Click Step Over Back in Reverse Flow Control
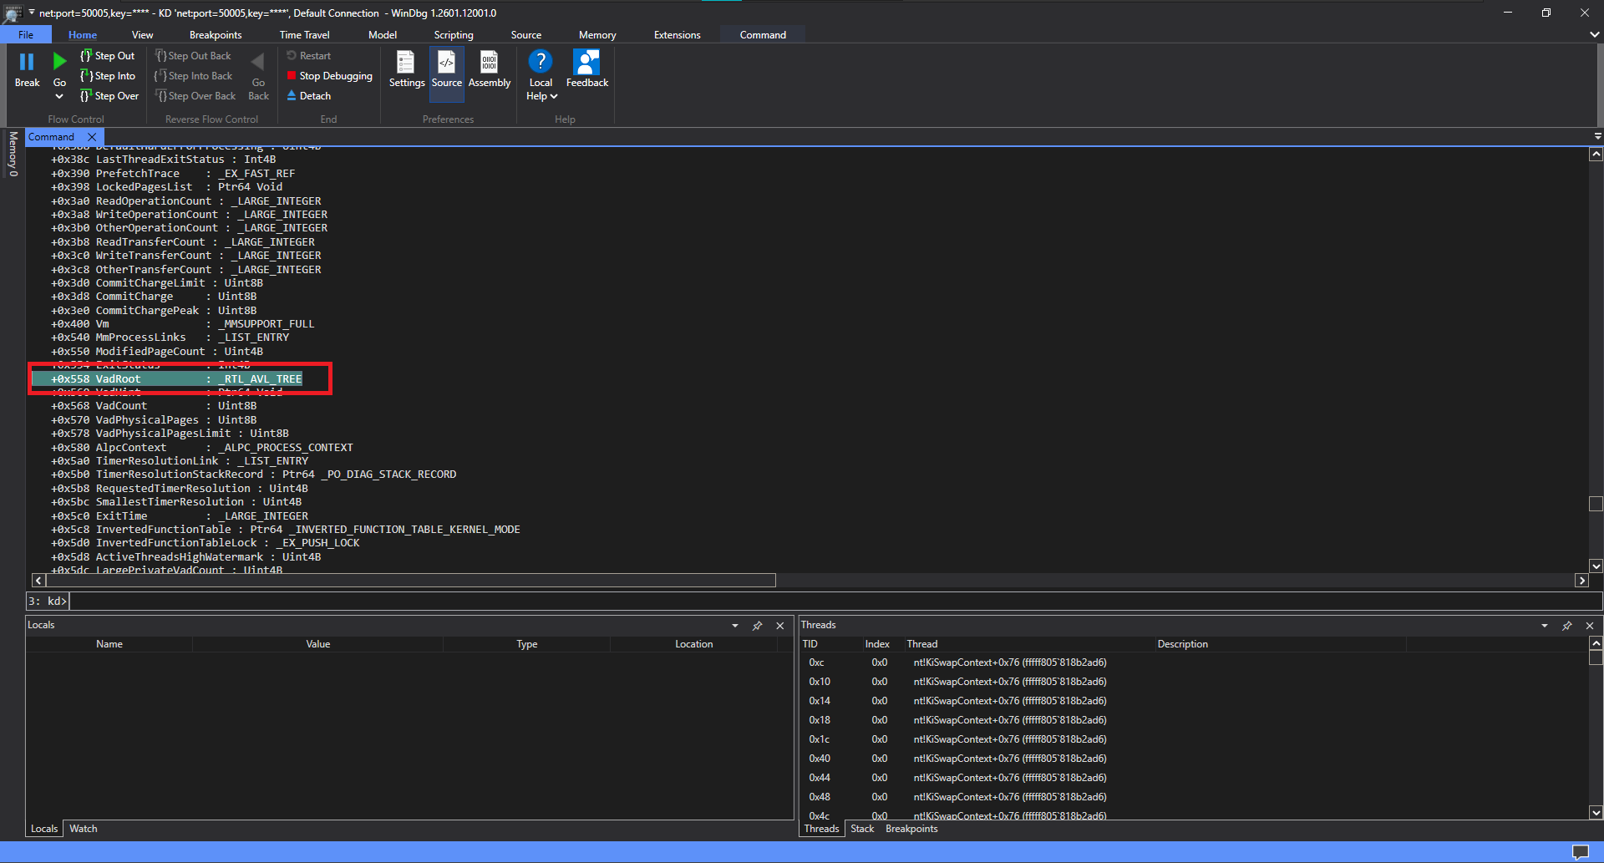This screenshot has width=1604, height=863. (195, 95)
